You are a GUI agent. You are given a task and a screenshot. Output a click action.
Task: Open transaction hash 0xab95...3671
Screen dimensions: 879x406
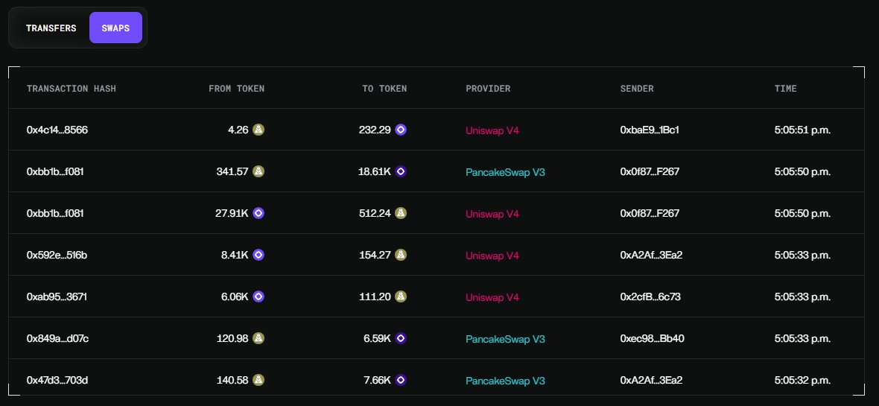pyautogui.click(x=57, y=296)
